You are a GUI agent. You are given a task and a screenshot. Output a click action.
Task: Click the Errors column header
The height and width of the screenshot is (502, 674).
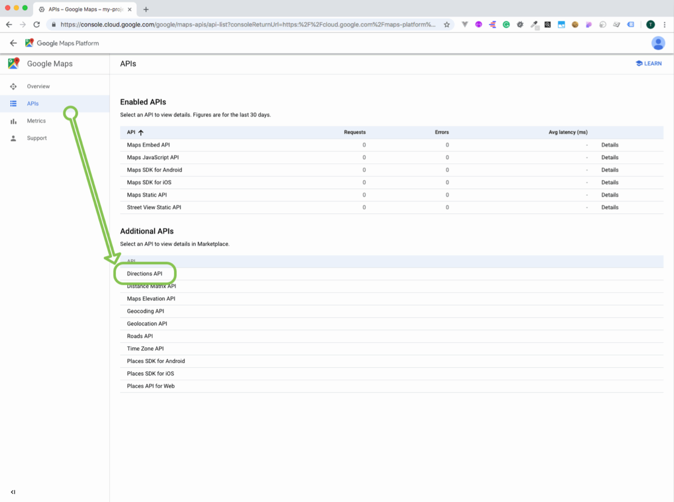click(442, 132)
